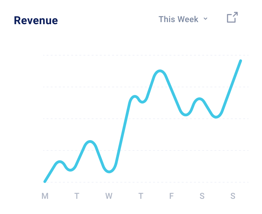Click the line's dip at Wednesday
Viewport: 262px width, 214px height.
[x=109, y=171]
